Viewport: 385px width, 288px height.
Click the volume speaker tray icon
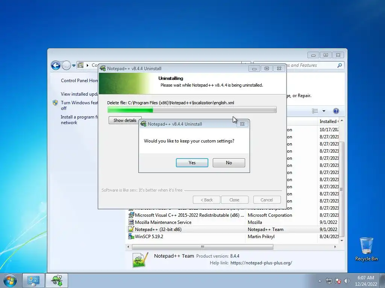[x=347, y=281]
